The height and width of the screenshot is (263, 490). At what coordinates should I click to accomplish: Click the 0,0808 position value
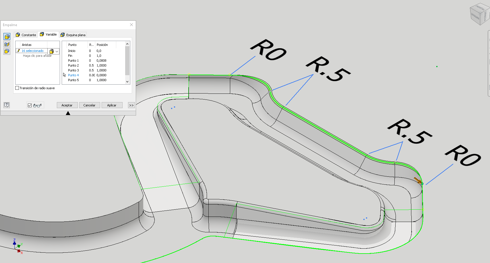click(101, 61)
